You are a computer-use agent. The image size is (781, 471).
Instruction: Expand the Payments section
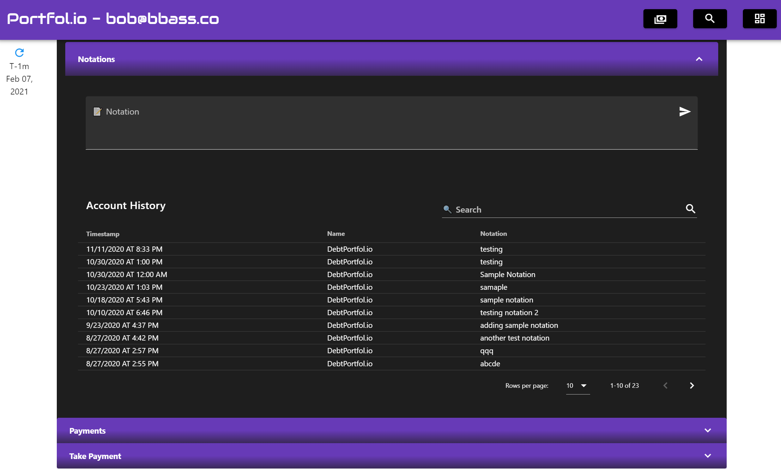(707, 430)
